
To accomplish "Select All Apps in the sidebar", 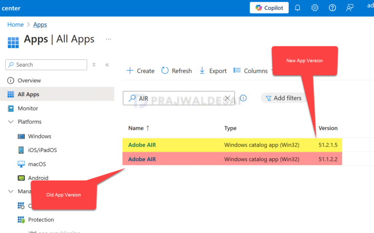I will click(x=57, y=94).
